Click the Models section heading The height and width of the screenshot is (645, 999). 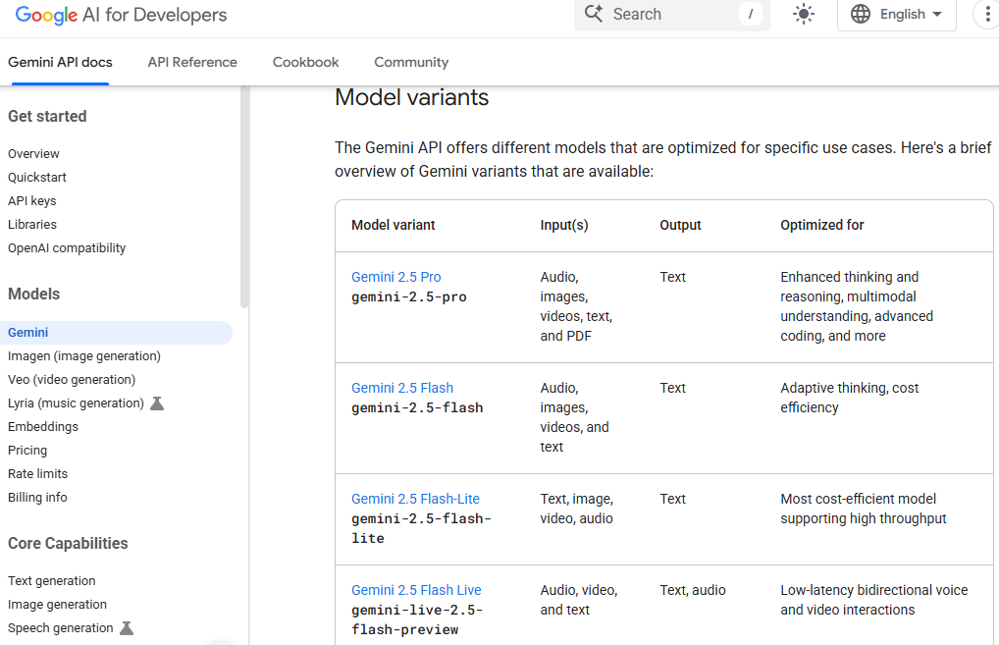(x=33, y=295)
